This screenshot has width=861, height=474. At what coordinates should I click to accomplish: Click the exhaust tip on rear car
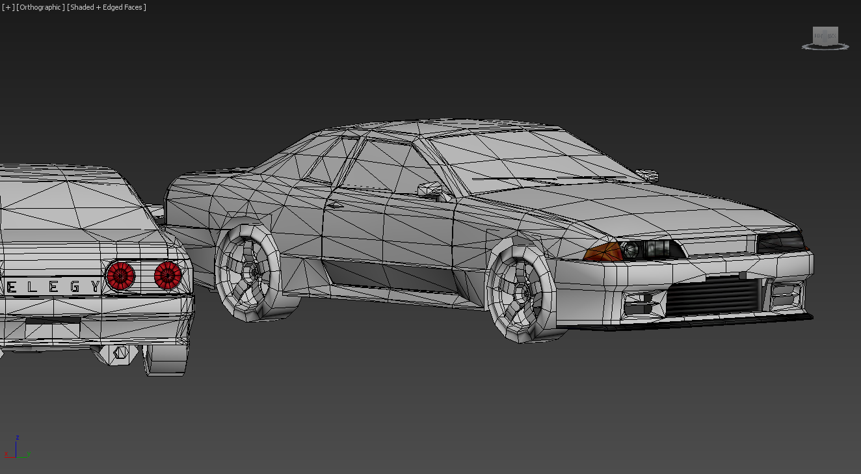(x=120, y=354)
